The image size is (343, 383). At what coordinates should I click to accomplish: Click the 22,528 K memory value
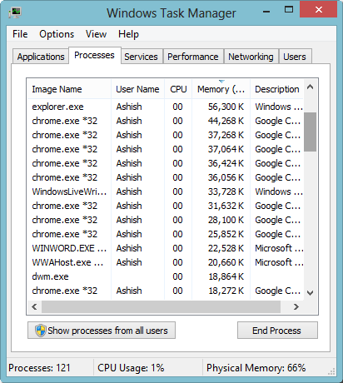coord(226,248)
